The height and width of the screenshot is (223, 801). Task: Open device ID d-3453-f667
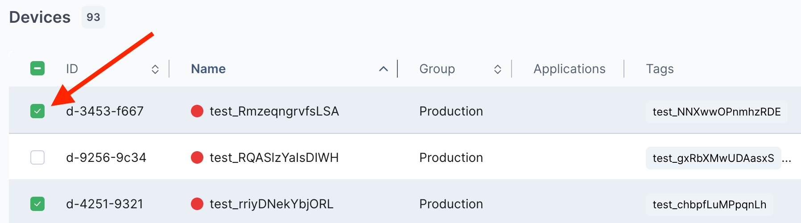pos(105,111)
